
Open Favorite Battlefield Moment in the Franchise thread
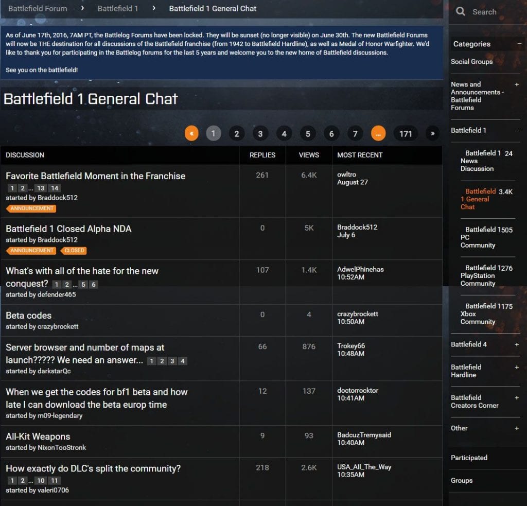[95, 176]
